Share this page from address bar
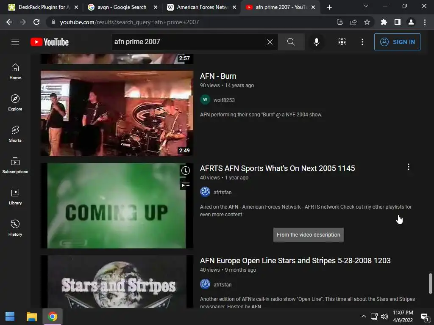 353,22
